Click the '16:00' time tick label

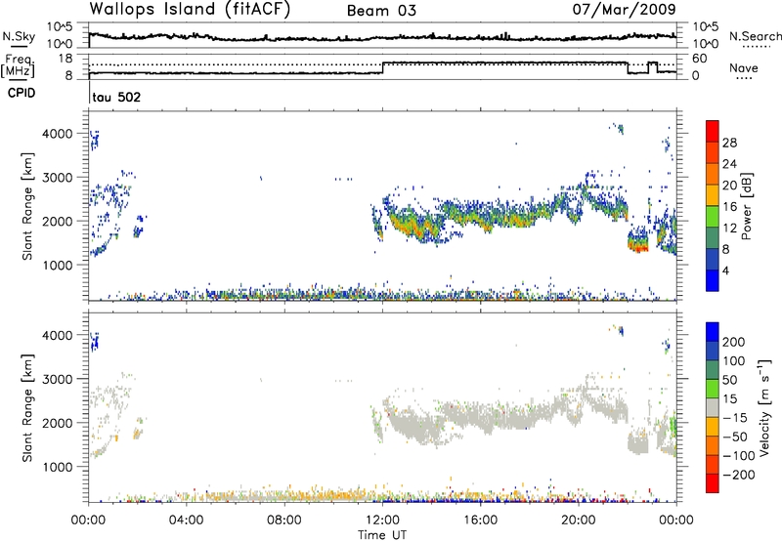point(480,520)
